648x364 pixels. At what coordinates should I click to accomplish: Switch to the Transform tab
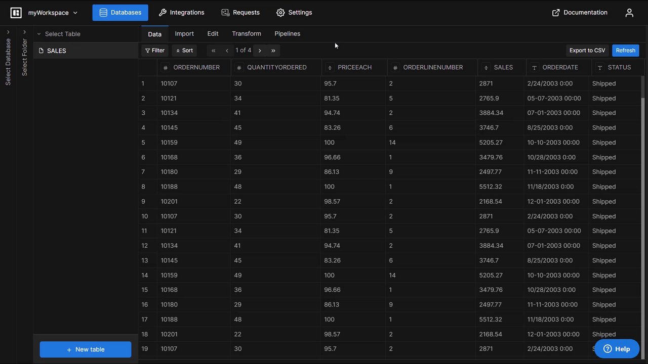(x=247, y=34)
